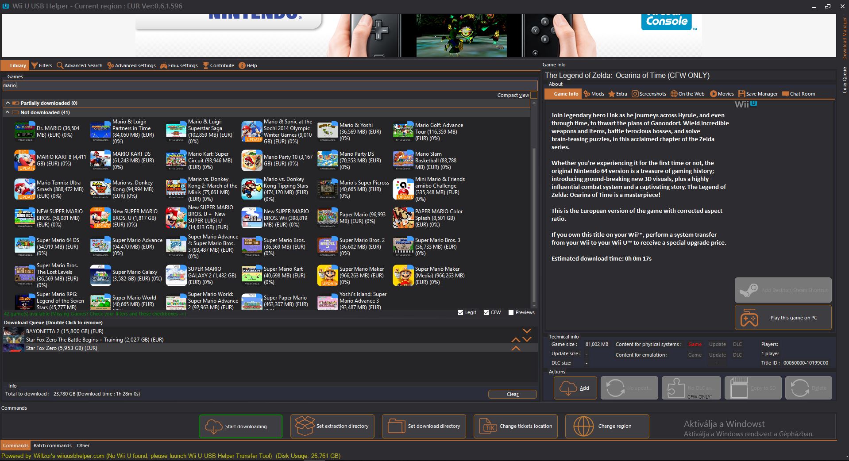Select the Game Info tab
The image size is (849, 461).
click(x=563, y=94)
